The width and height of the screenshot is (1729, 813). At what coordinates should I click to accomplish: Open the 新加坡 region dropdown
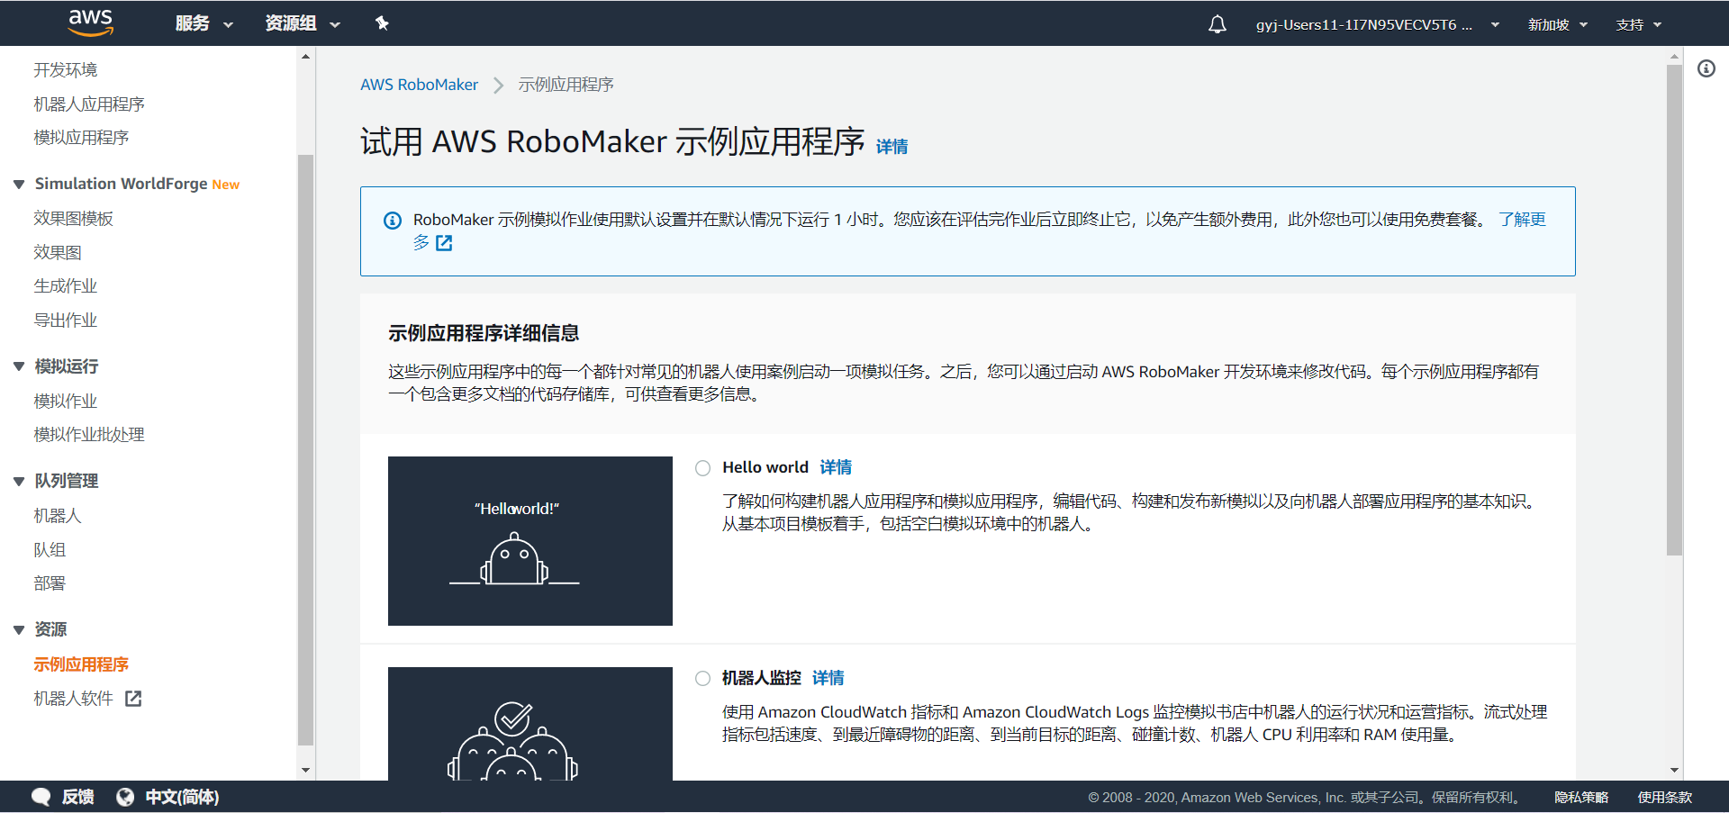(1557, 24)
